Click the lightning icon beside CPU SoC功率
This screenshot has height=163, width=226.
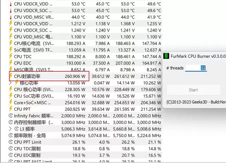click(10, 96)
